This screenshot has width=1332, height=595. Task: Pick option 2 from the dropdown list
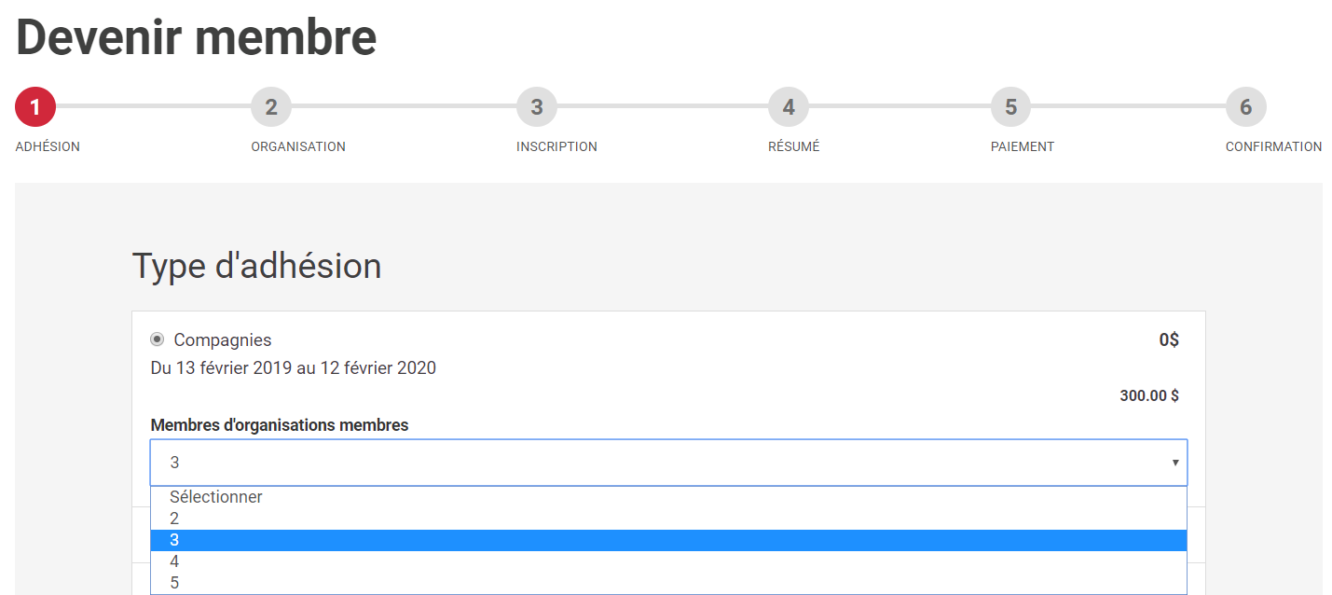tap(174, 519)
